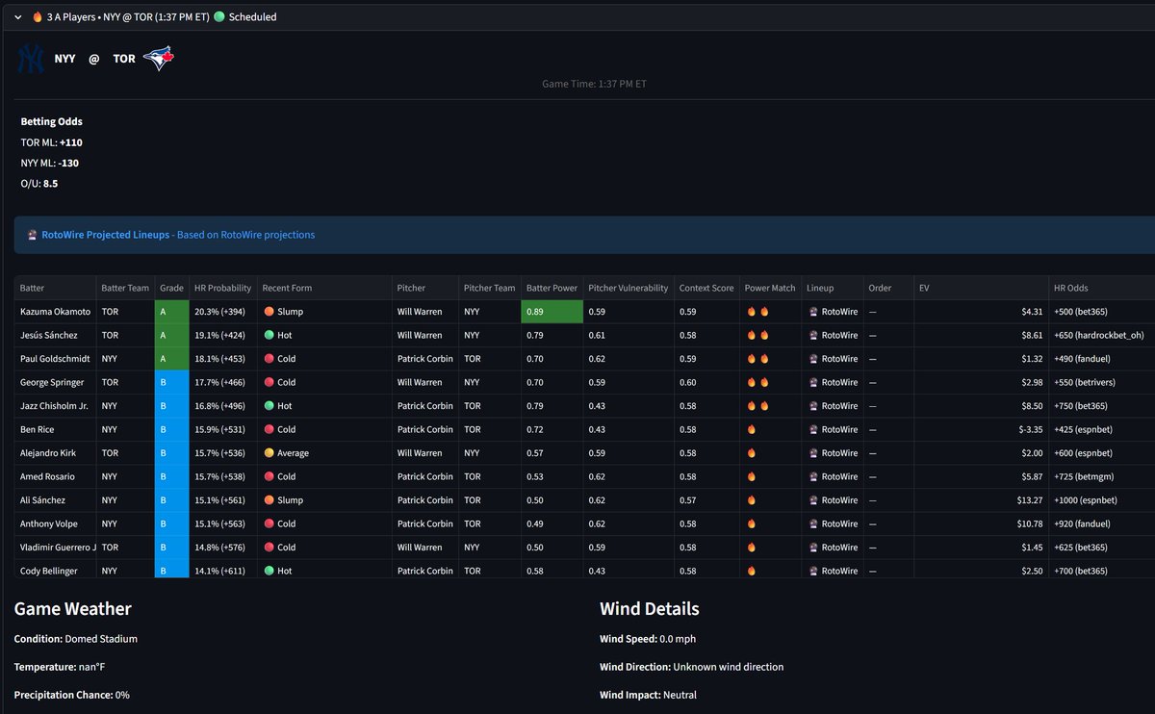Click RotoWire lineup icon in Cody Bellinger row
The width and height of the screenshot is (1155, 714).
[813, 571]
